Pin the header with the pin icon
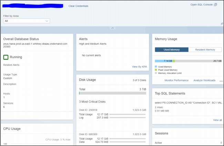This screenshot has height=146, width=224. [222, 24]
